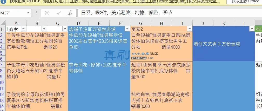This screenshot has width=262, height=111.
Task: Click the license warning link text
Action: click(131, 2)
